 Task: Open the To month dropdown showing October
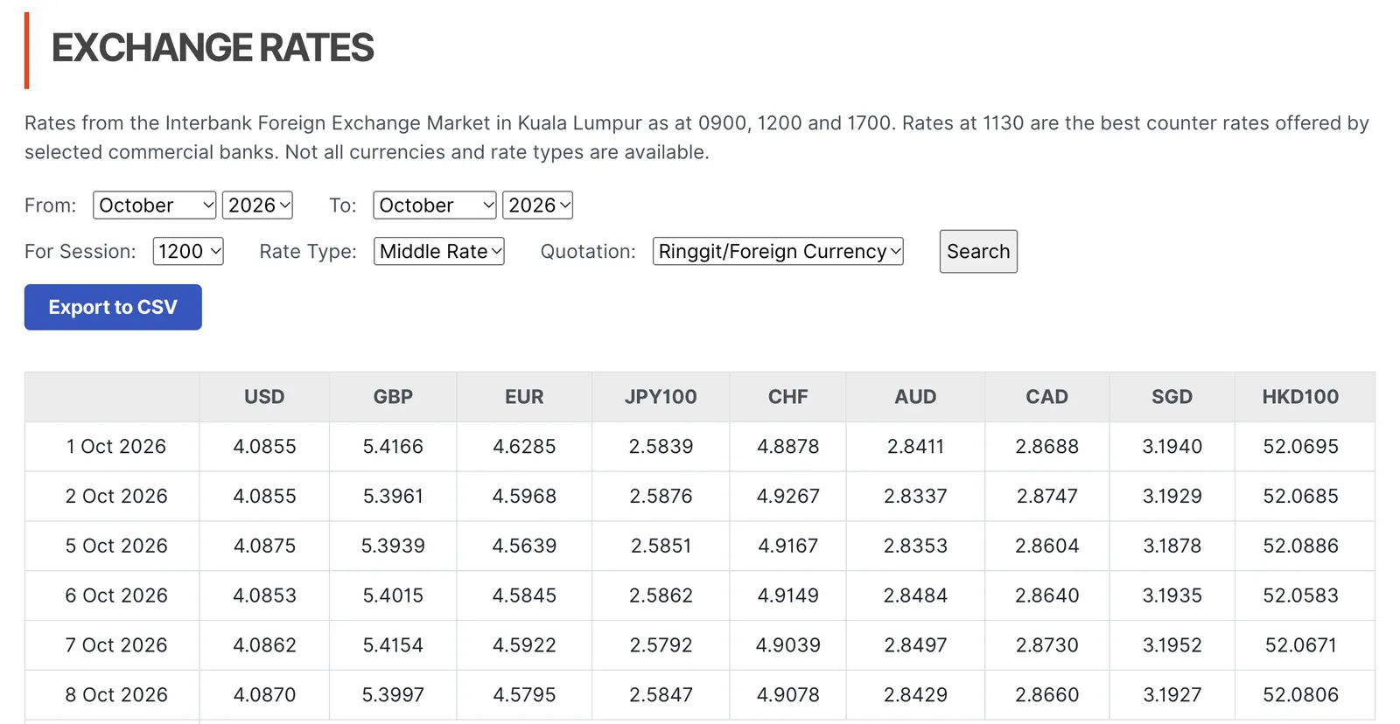[x=435, y=205]
